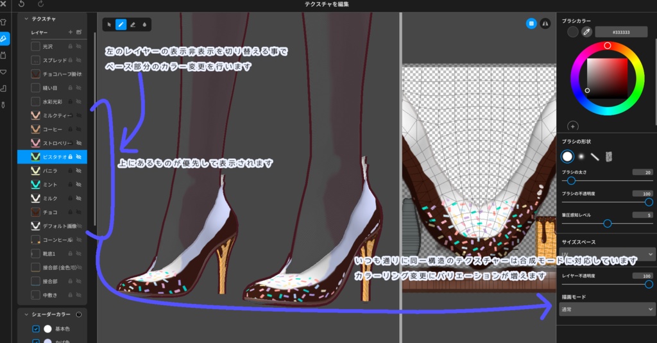
Task: Choose the round hard brush shape
Action: pyautogui.click(x=567, y=156)
